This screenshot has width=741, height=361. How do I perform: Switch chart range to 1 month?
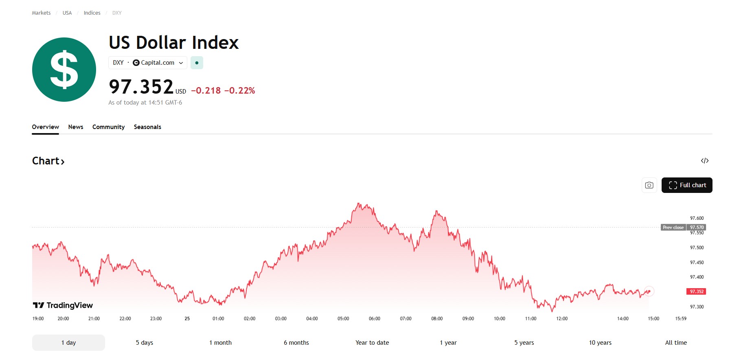point(220,343)
